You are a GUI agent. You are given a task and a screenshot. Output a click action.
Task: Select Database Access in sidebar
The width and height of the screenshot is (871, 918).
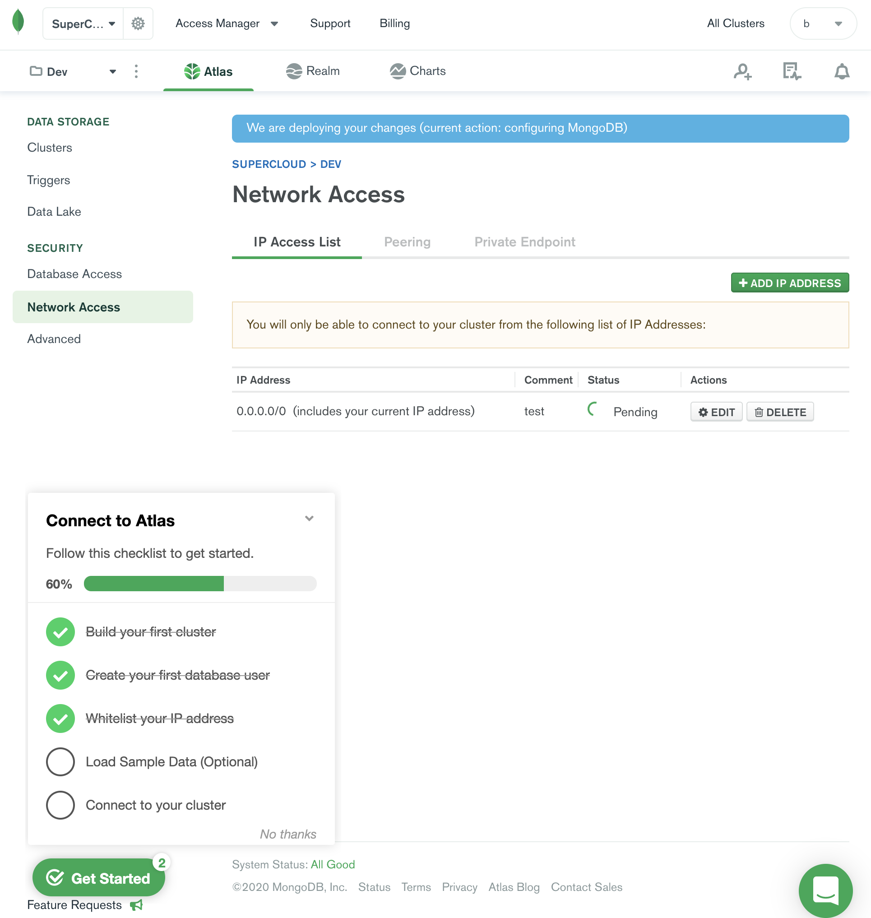tap(75, 274)
